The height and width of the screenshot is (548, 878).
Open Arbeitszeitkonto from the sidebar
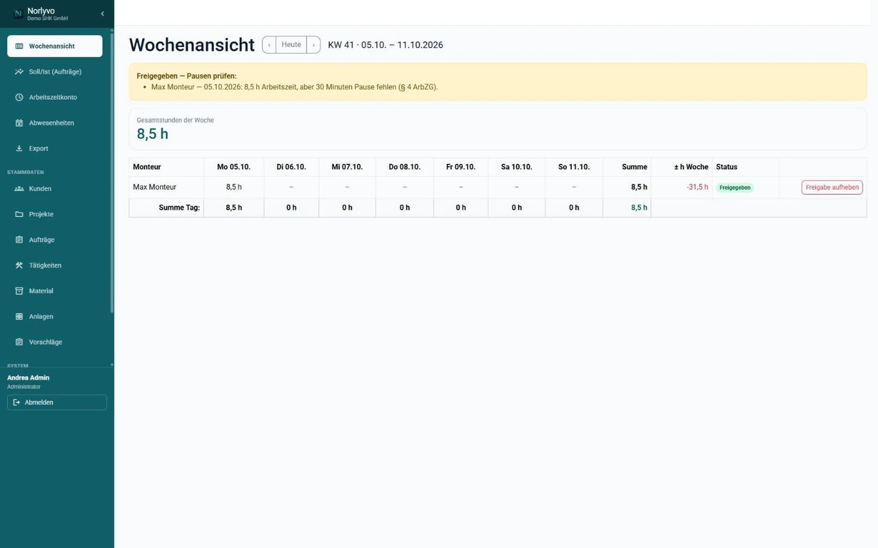[x=55, y=97]
